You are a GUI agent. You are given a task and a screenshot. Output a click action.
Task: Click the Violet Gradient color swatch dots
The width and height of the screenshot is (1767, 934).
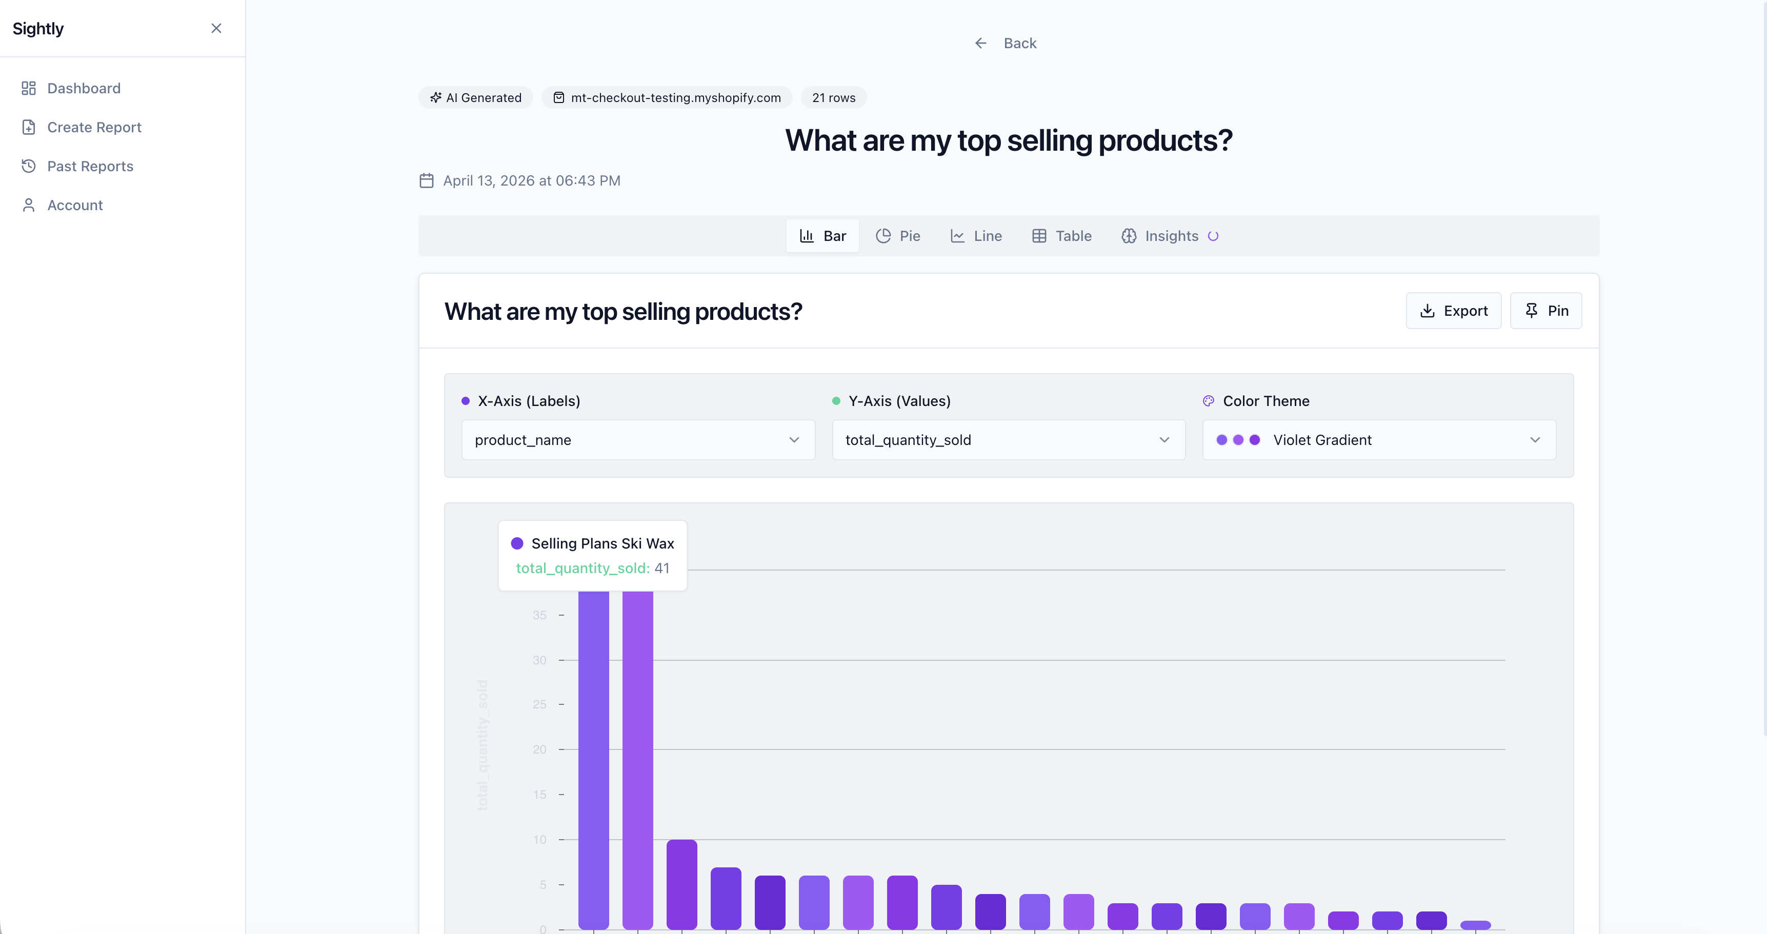point(1237,440)
